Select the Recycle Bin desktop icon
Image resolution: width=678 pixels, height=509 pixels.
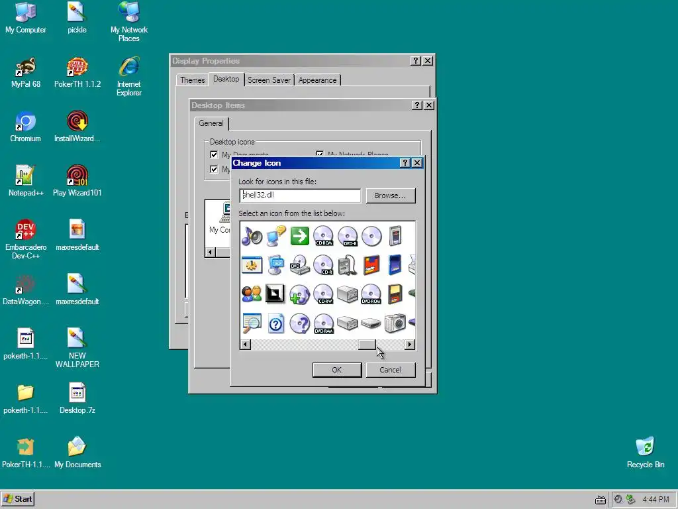tap(645, 453)
